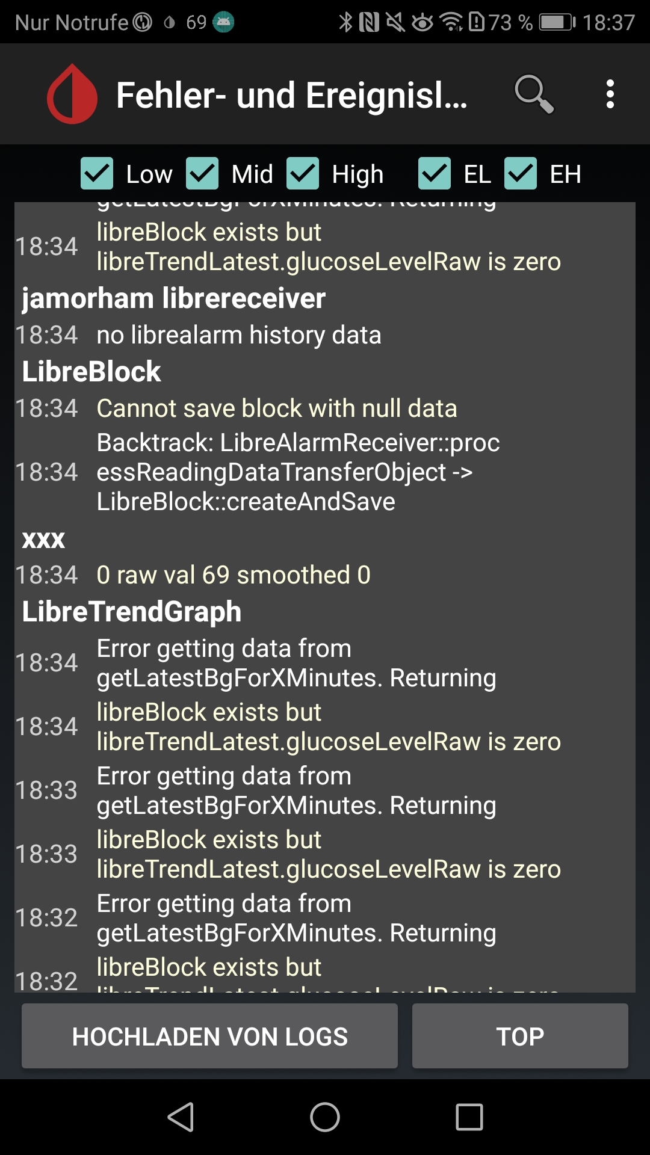The image size is (650, 1155).
Task: Tap the Bluetooth status bar icon
Action: coord(346,22)
